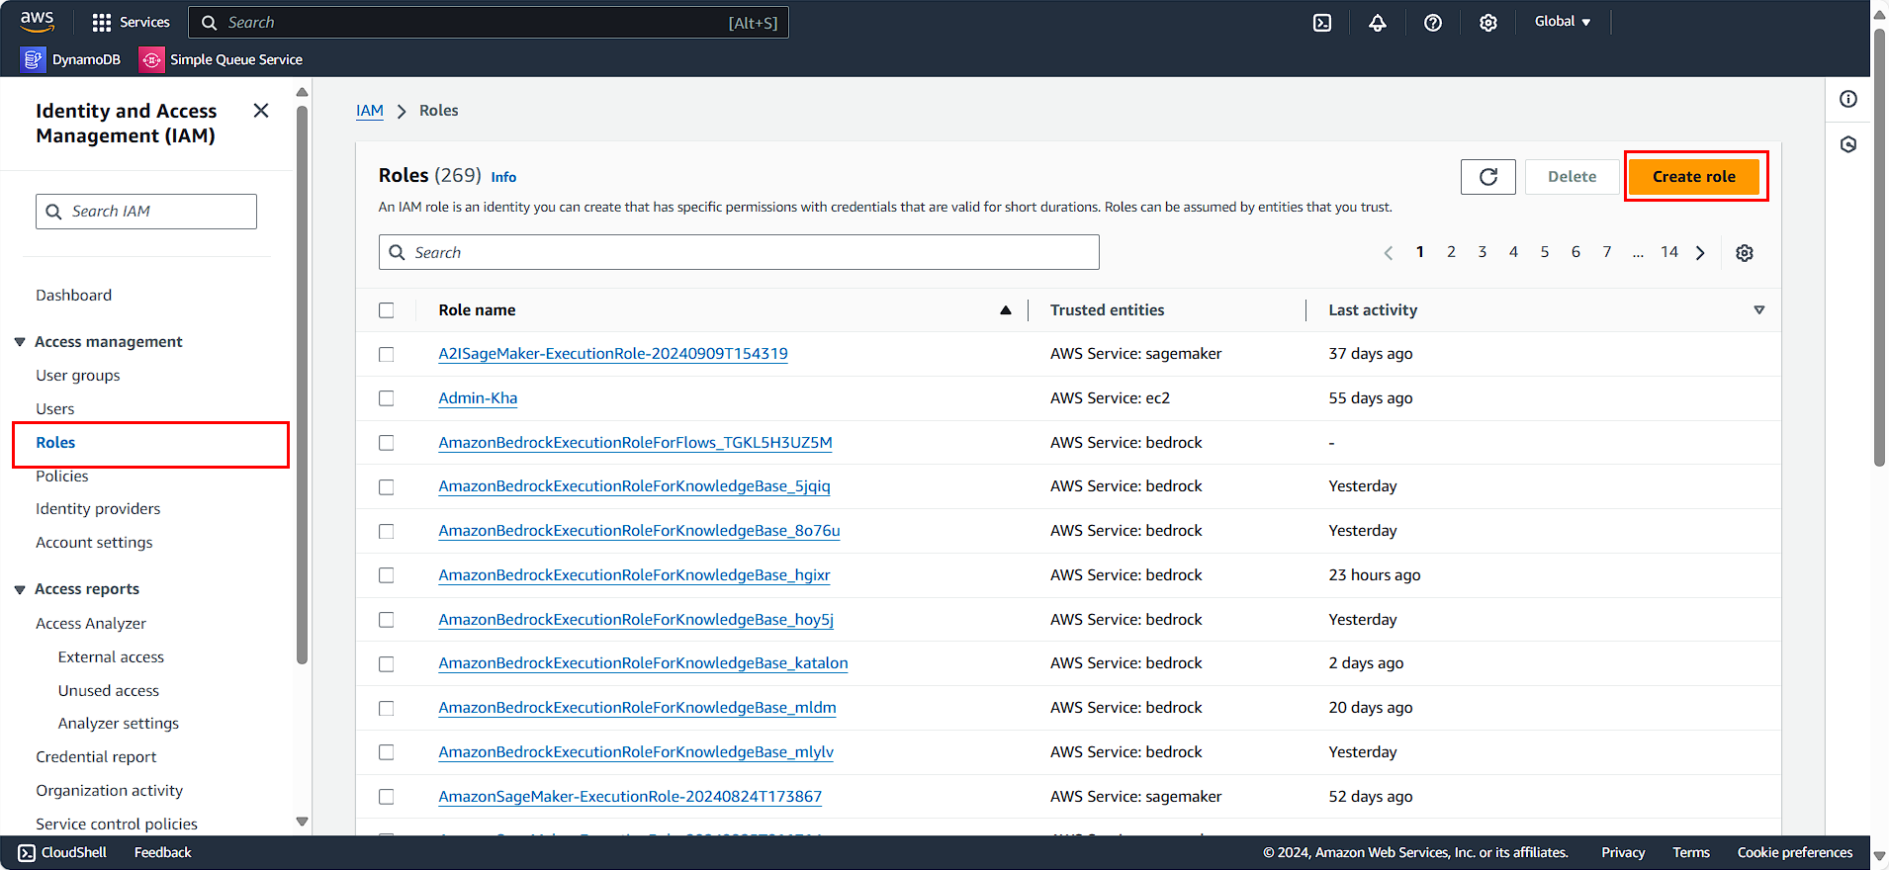Viewport: 1889px width, 870px height.
Task: Go to page 14 of roles
Action: pos(1669,252)
